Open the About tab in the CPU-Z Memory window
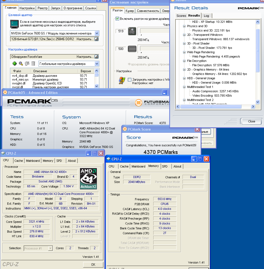 (177, 166)
